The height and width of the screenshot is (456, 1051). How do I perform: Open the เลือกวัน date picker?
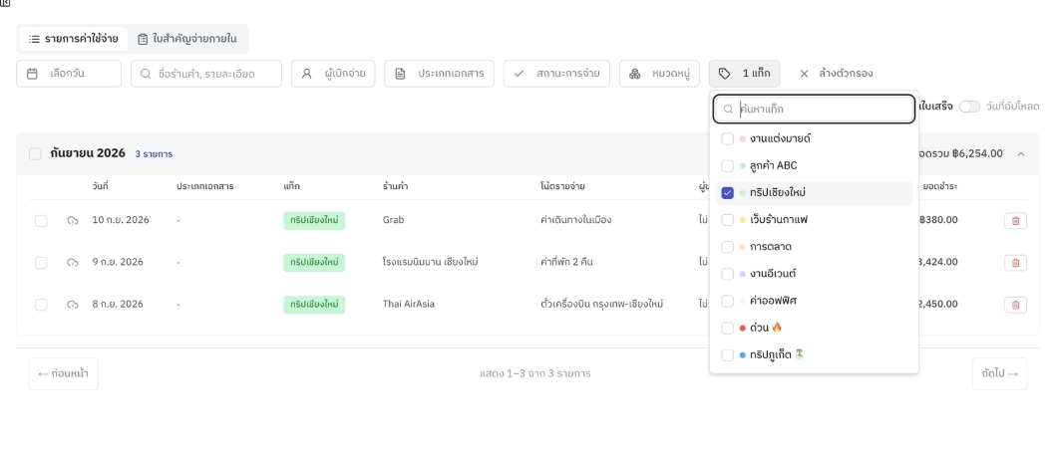(x=69, y=74)
